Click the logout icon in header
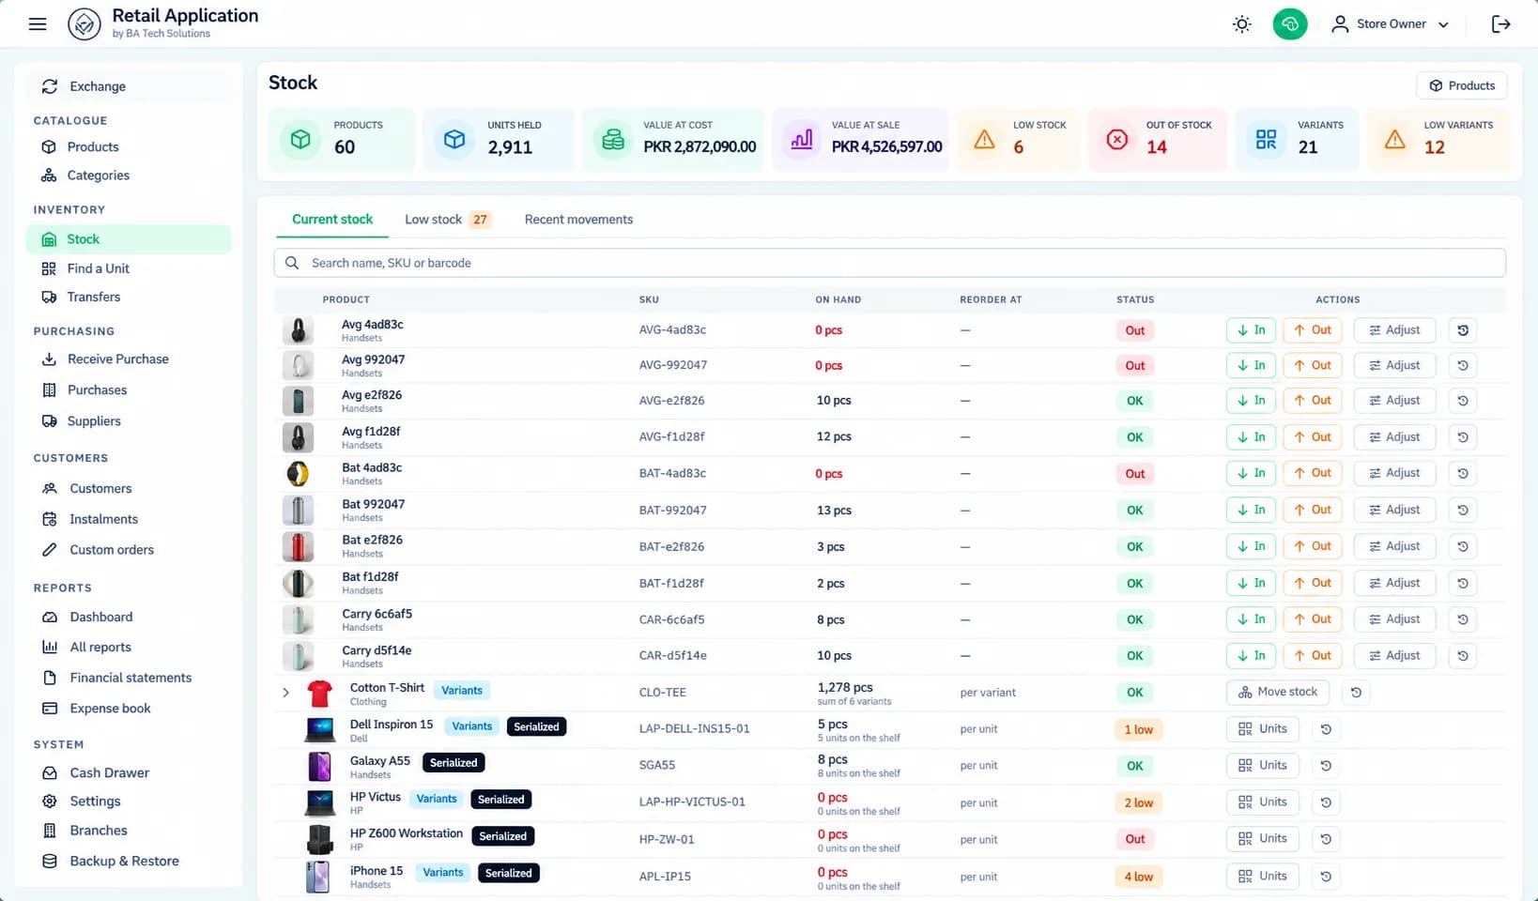This screenshot has height=901, width=1538. [x=1500, y=24]
